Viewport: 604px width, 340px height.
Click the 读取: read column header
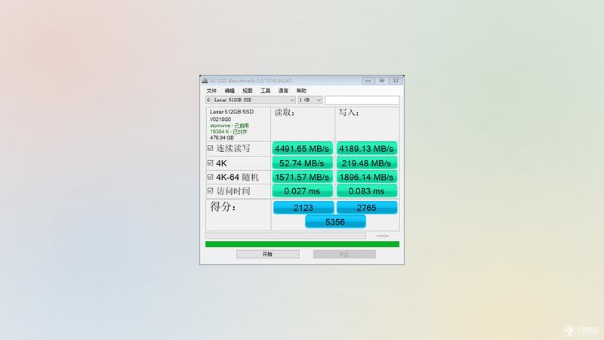[x=285, y=113]
